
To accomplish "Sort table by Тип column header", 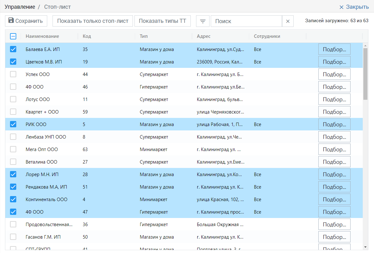I will click(x=144, y=36).
